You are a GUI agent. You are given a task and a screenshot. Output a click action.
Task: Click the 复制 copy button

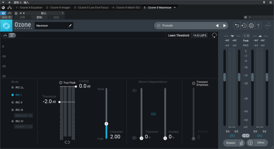tap(39, 17)
